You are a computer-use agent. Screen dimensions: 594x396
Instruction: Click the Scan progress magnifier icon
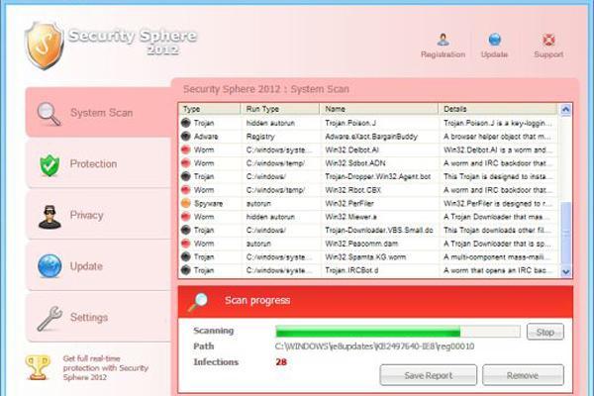(x=198, y=302)
